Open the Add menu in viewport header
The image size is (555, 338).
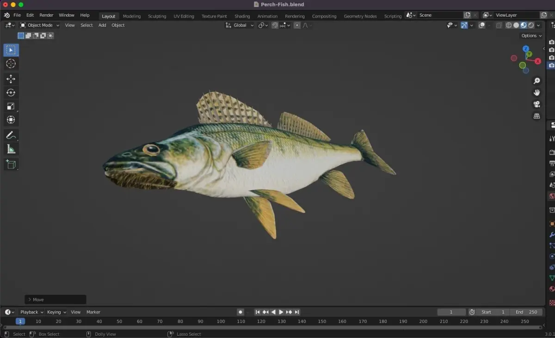pyautogui.click(x=102, y=25)
